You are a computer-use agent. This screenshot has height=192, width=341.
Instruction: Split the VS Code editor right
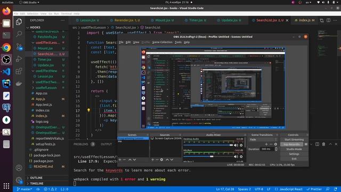tap(328, 20)
